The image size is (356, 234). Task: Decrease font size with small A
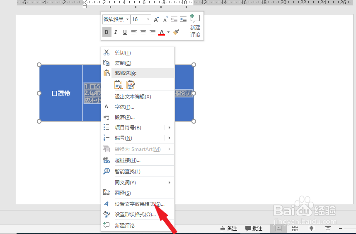point(165,19)
